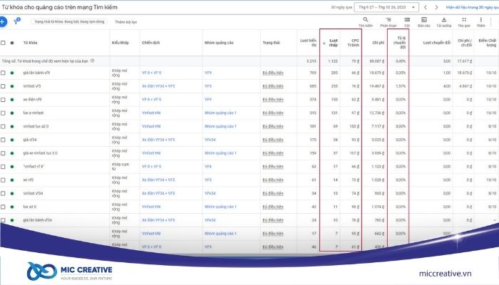The width and height of the screenshot is (499, 285).
Task: Open VF5 ad group for 'vinfast vf5'
Action: [208, 86]
